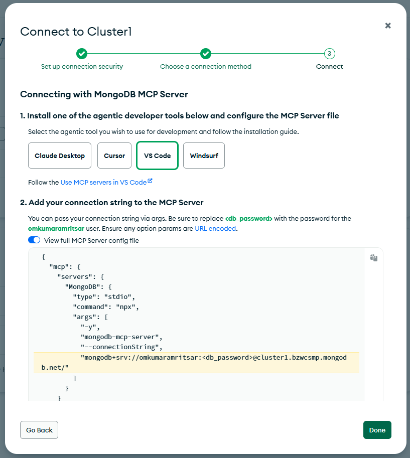Select the Claude Desktop tool option
This screenshot has width=410, height=458.
60,156
